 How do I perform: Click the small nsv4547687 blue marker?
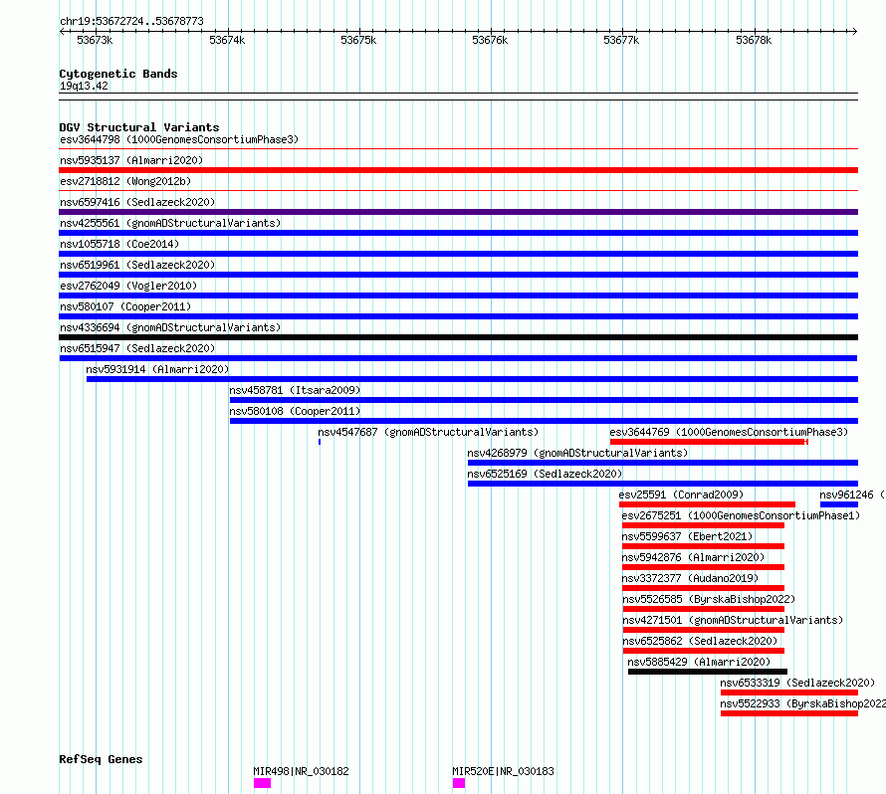coord(320,442)
